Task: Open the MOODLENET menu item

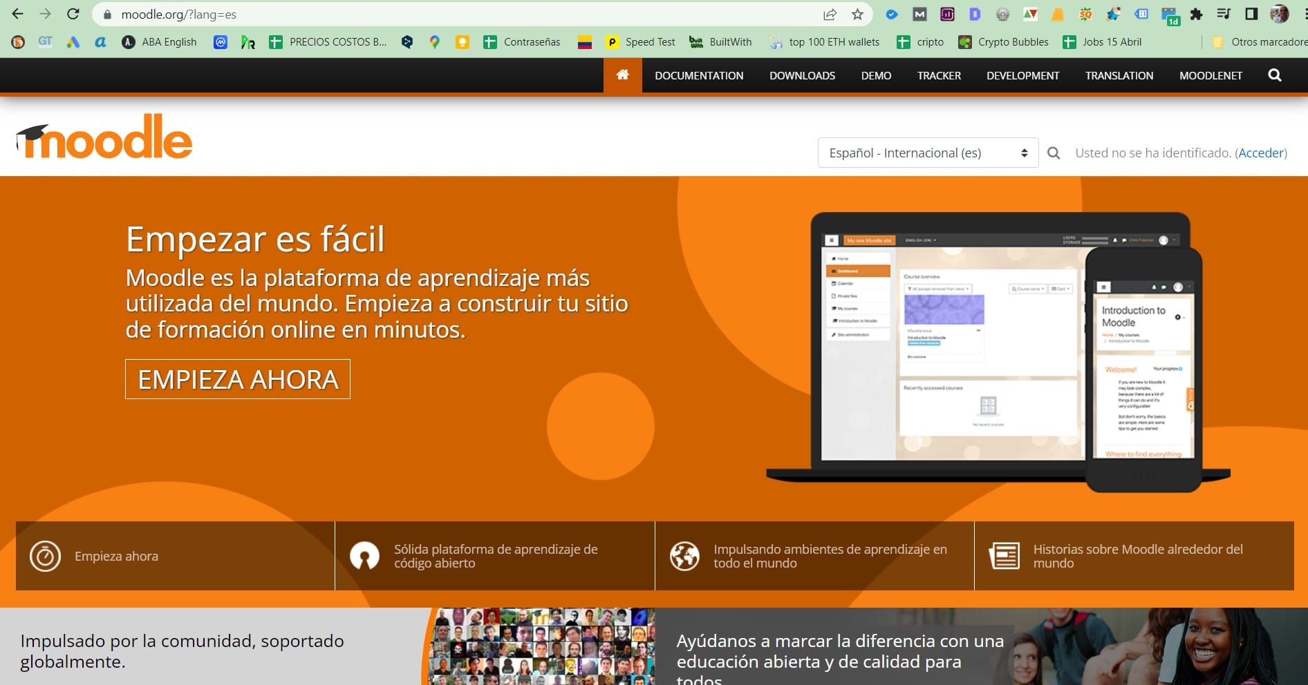Action: 1211,75
